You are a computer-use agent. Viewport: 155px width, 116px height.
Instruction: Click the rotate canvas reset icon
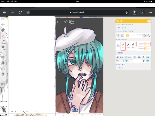coord(144,35)
